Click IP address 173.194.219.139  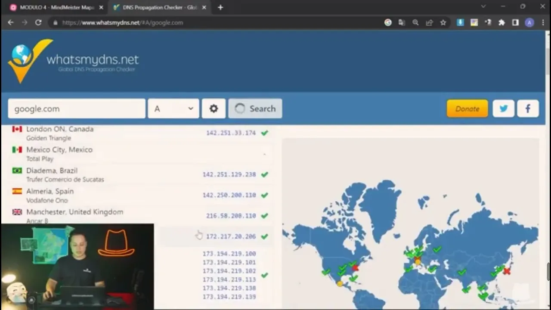[x=229, y=297]
